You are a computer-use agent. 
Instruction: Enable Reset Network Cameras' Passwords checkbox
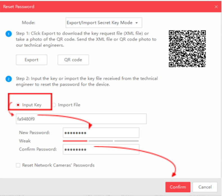click(x=18, y=165)
